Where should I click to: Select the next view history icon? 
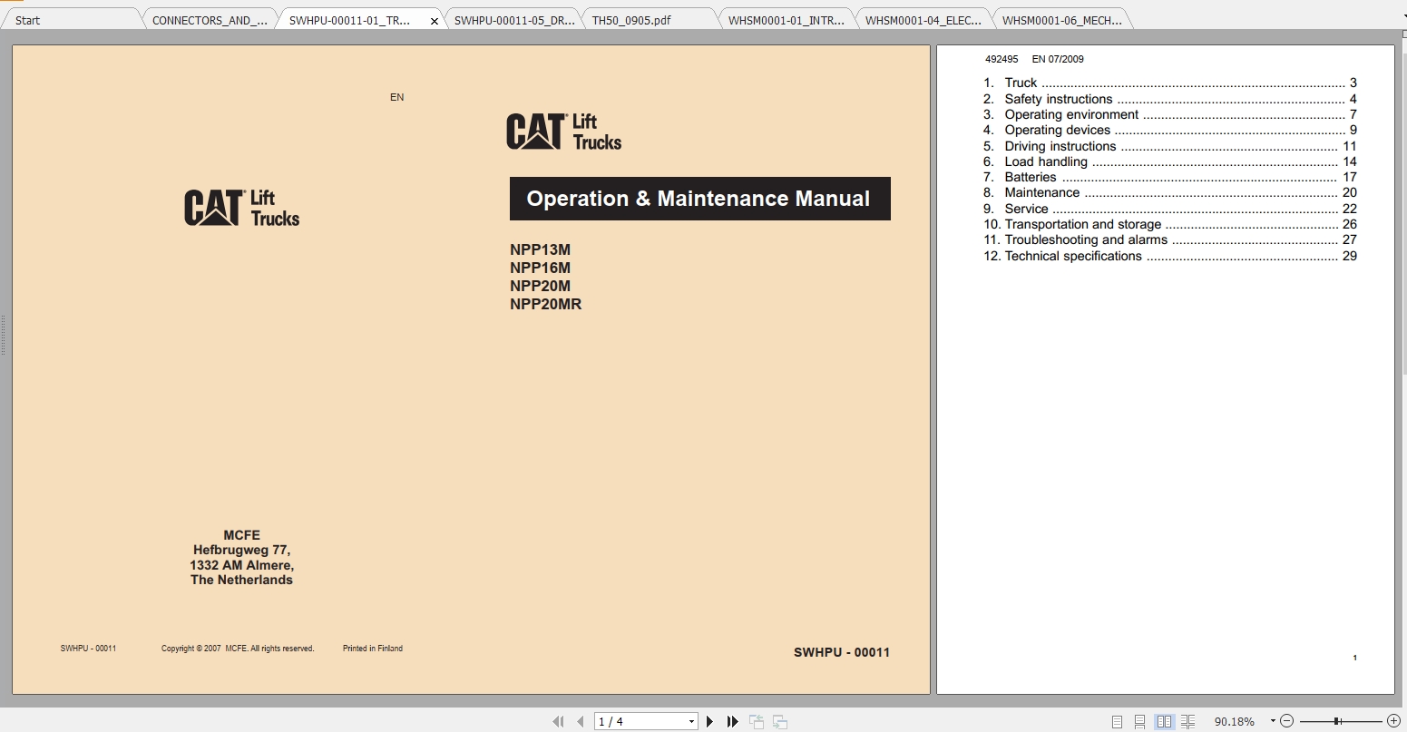(x=779, y=720)
